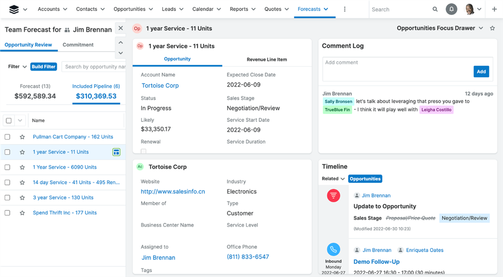Screen dimensions: 503x277
Task: Close the focus drawer with X
Action: click(x=120, y=28)
